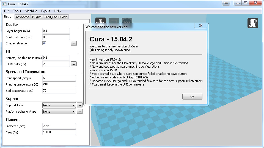
Task: Switch to the Advanced tab
Action: (22, 17)
